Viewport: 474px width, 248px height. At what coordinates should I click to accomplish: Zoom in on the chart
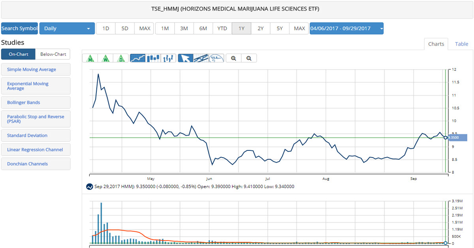point(233,58)
